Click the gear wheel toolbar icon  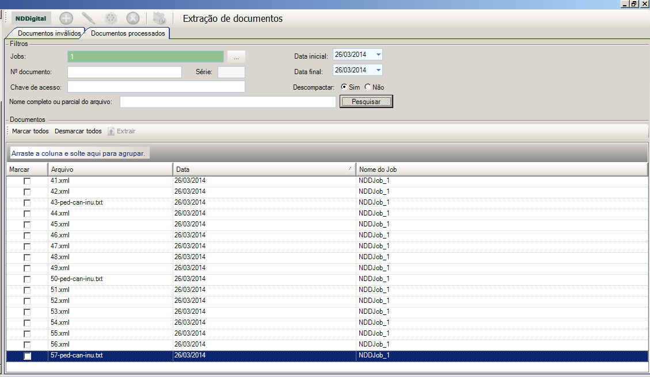[x=111, y=18]
